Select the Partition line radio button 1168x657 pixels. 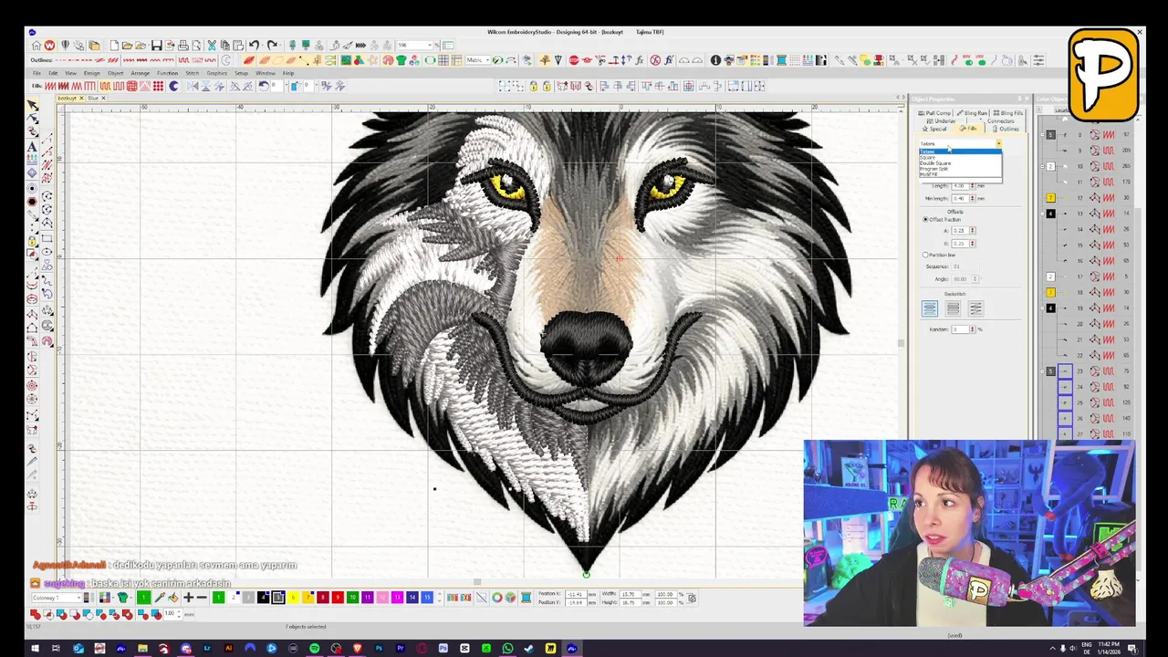925,255
